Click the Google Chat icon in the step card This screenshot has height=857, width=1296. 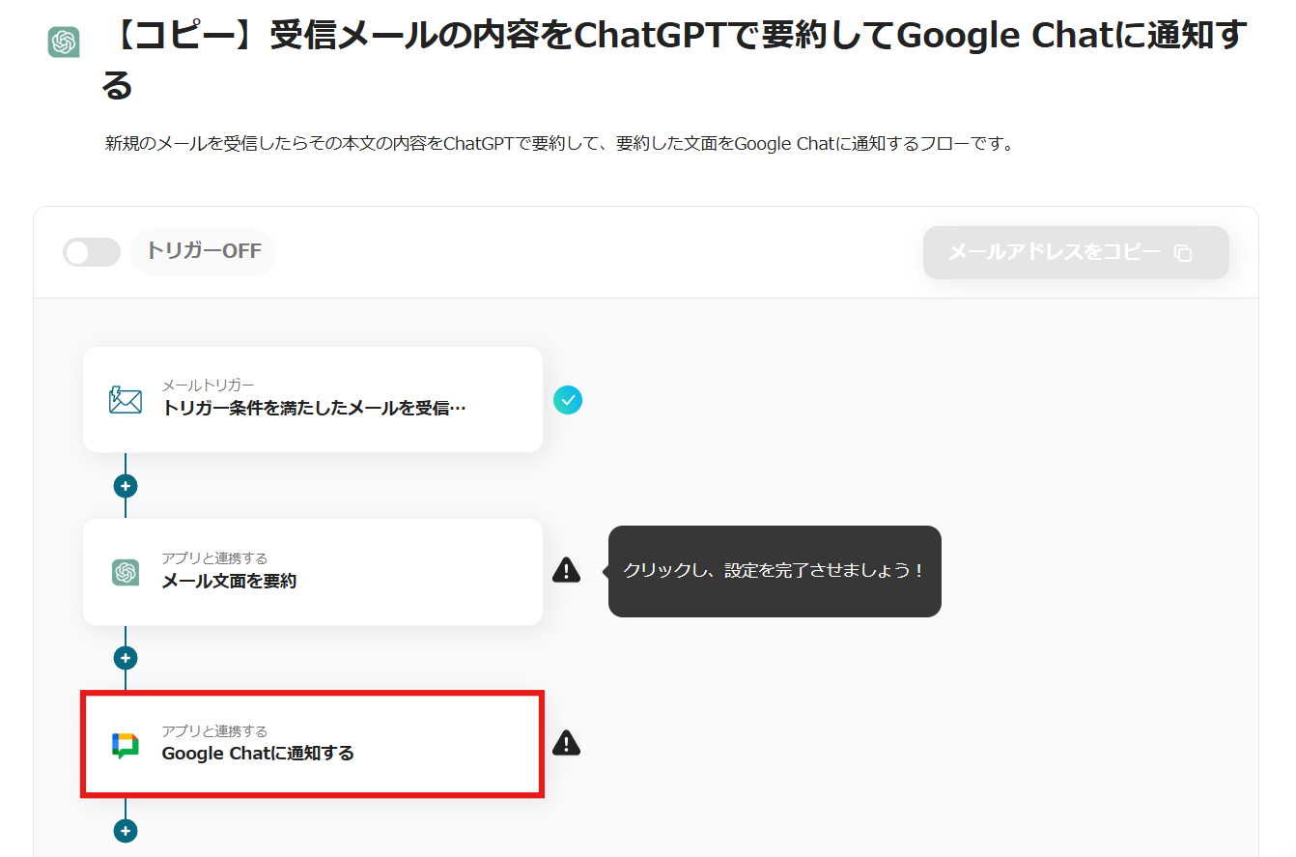[126, 745]
